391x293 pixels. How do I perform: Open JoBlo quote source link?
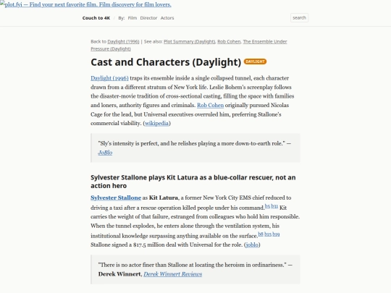click(105, 153)
